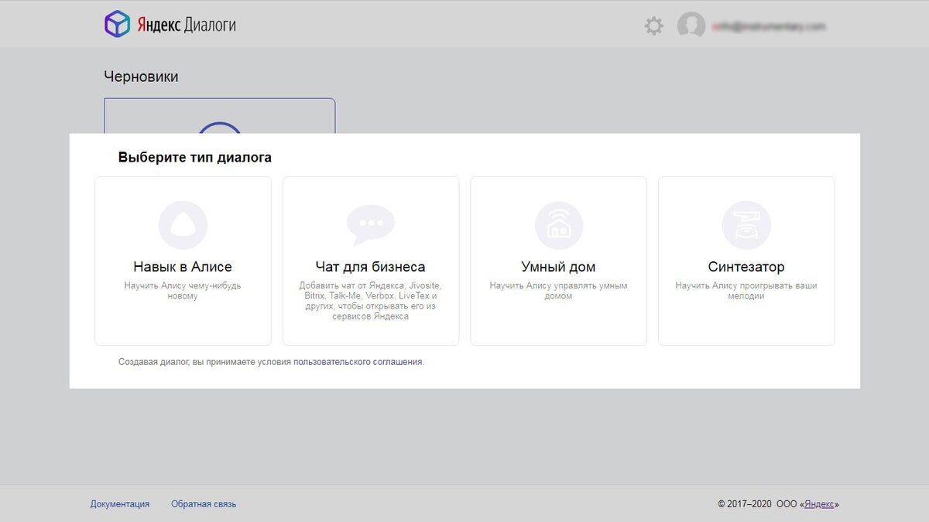Open settings via the gear icon
929x522 pixels.
coord(654,26)
